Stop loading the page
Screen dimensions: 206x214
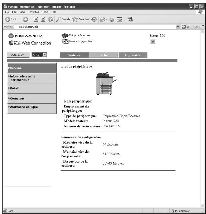point(36,19)
